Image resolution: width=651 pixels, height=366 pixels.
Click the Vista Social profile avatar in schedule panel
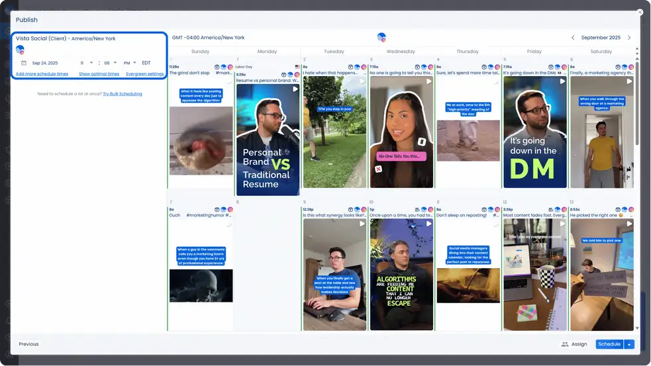coord(20,50)
